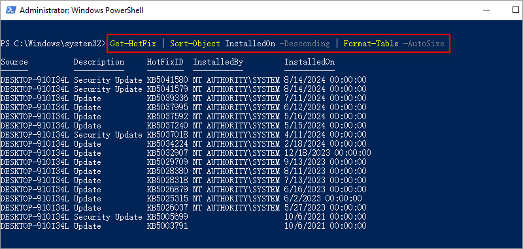This screenshot has height=249, width=523.
Task: Click the 'Source' column header
Action: pyautogui.click(x=14, y=62)
